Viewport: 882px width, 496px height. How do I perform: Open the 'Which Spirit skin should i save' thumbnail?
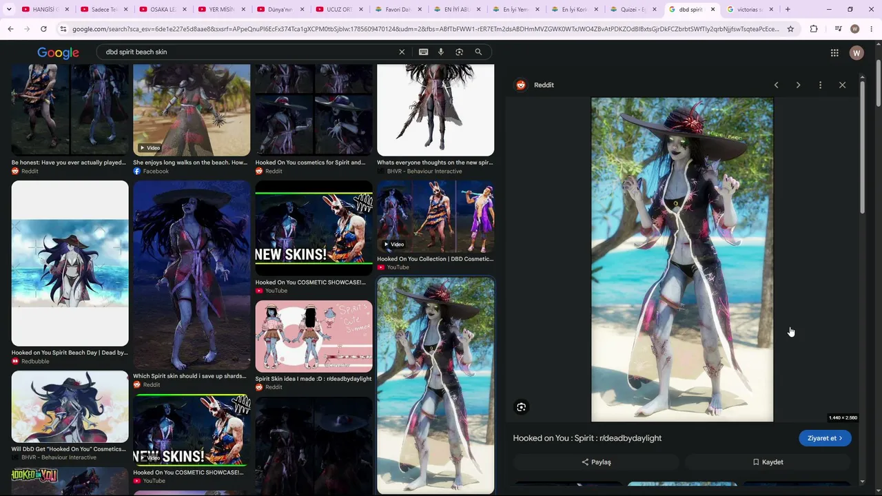(192, 275)
